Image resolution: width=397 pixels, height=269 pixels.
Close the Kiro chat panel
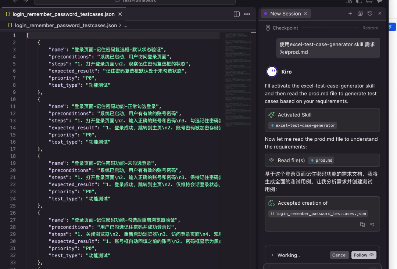click(x=380, y=14)
